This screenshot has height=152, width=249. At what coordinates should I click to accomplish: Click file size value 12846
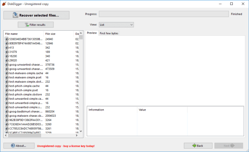[x=49, y=43]
